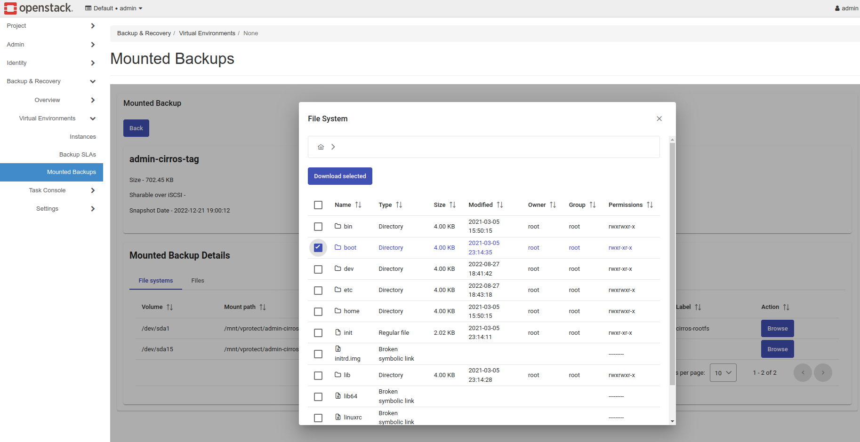
Task: Open the boot directory folder
Action: coord(350,248)
